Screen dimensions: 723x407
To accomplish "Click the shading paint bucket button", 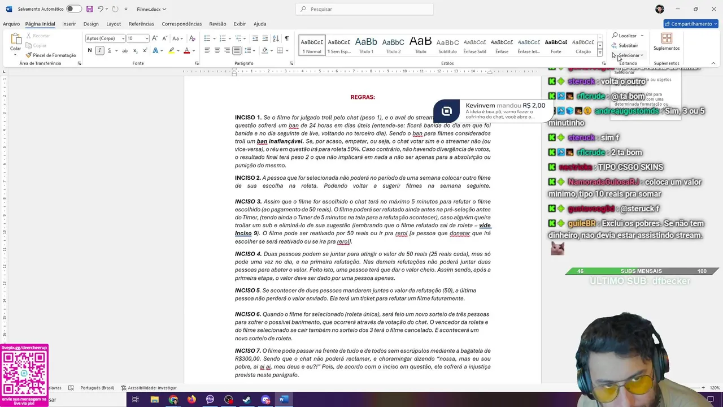I will click(x=264, y=51).
